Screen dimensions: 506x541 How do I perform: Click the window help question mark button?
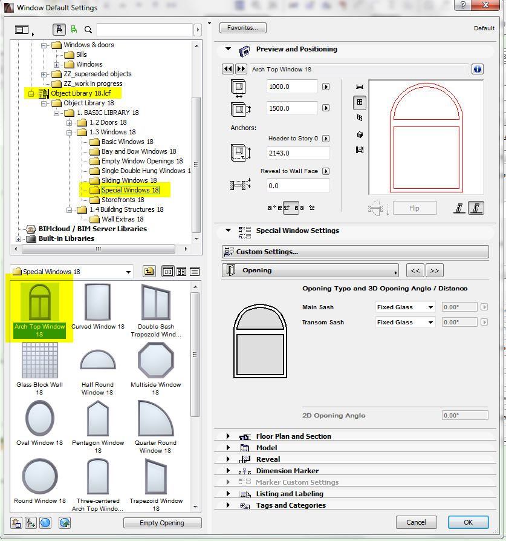pyautogui.click(x=463, y=5)
